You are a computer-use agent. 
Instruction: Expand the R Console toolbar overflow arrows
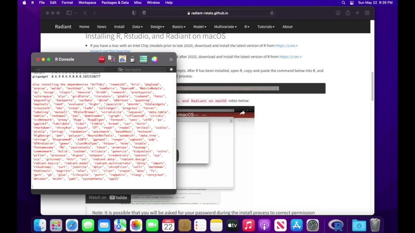tap(171, 60)
